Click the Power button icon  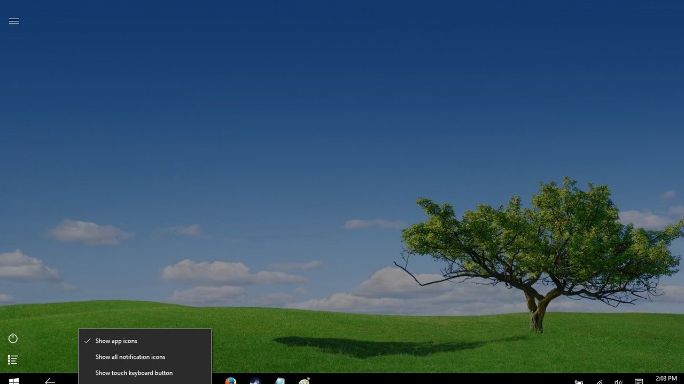pos(13,339)
